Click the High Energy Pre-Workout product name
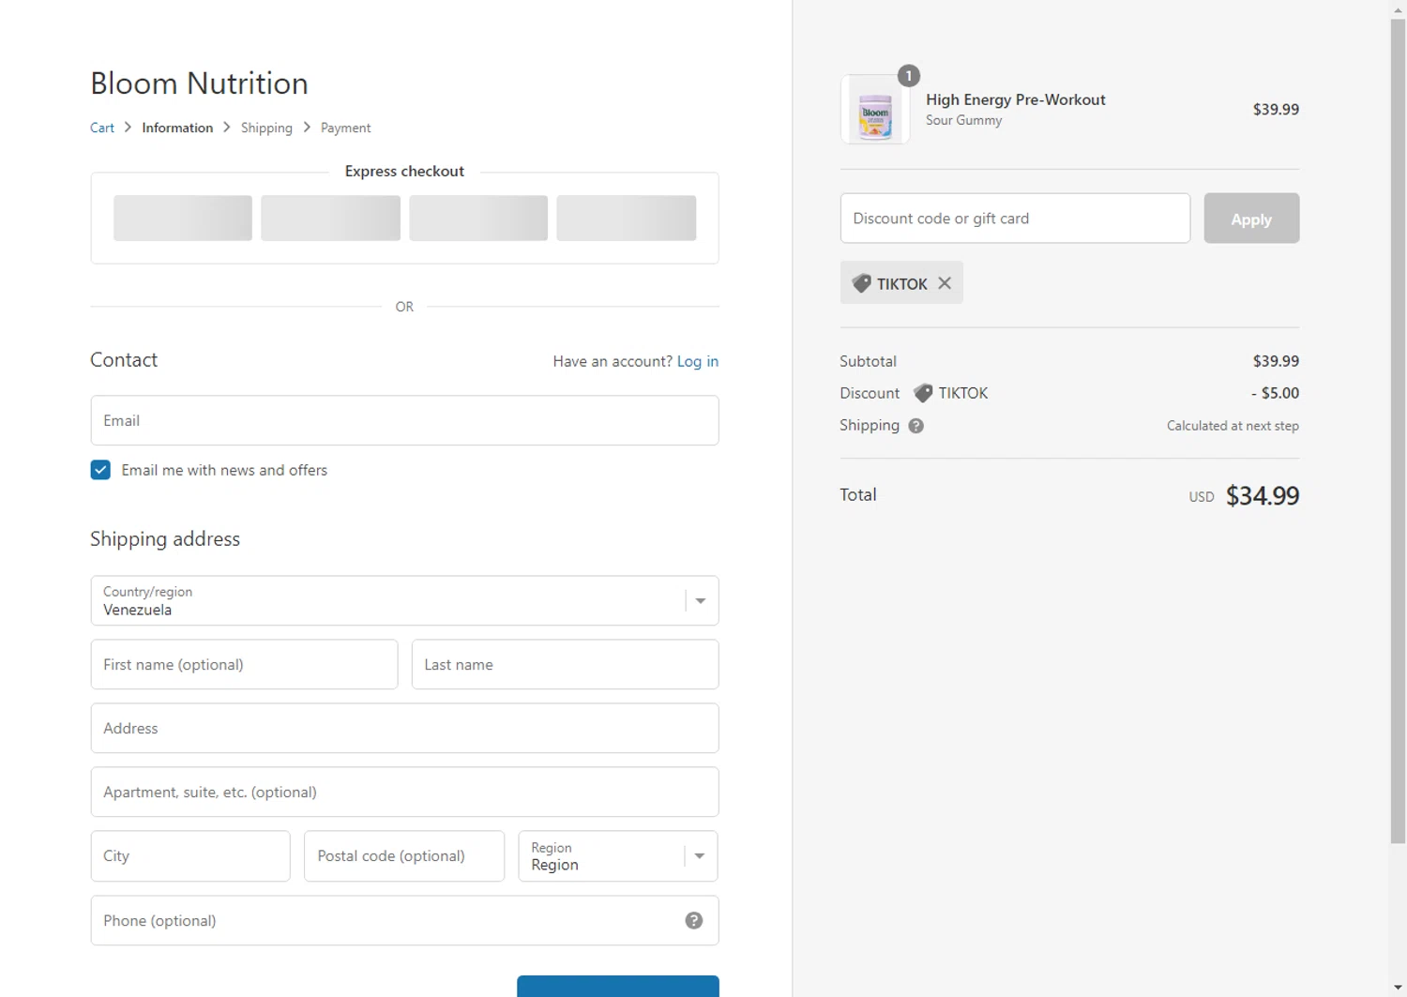This screenshot has height=997, width=1407. pyautogui.click(x=1015, y=99)
